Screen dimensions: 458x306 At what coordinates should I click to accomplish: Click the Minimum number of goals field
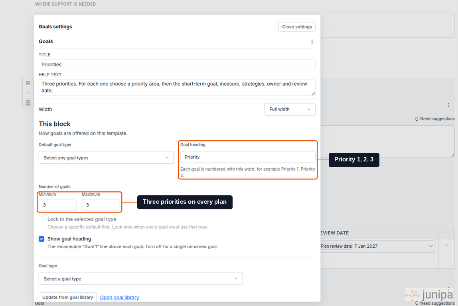(58, 205)
